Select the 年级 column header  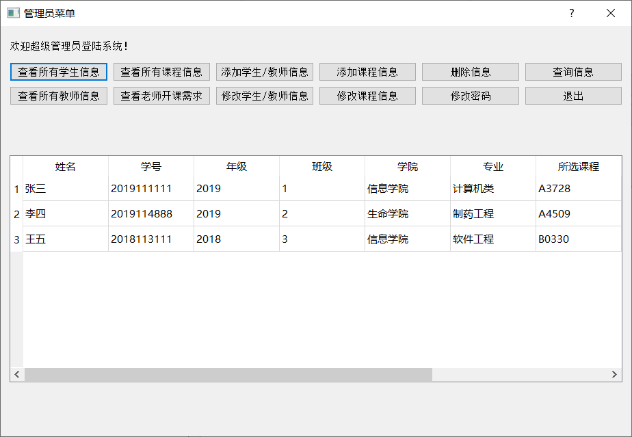(x=237, y=166)
